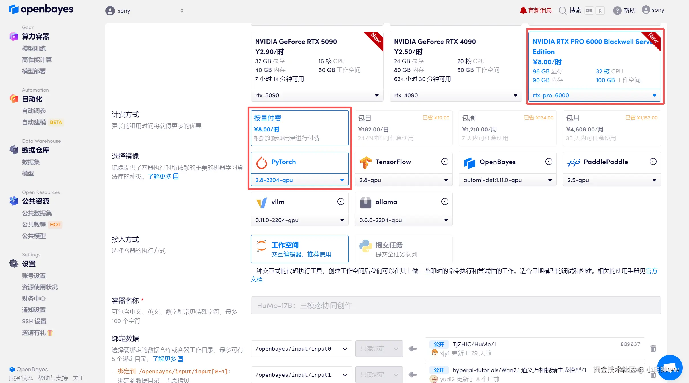689x383 pixels.
Task: Open the rtx-4090 resource dropdown
Action: point(455,95)
